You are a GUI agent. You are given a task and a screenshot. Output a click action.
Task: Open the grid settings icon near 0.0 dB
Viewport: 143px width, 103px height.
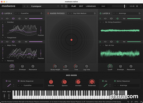pos(137,6)
